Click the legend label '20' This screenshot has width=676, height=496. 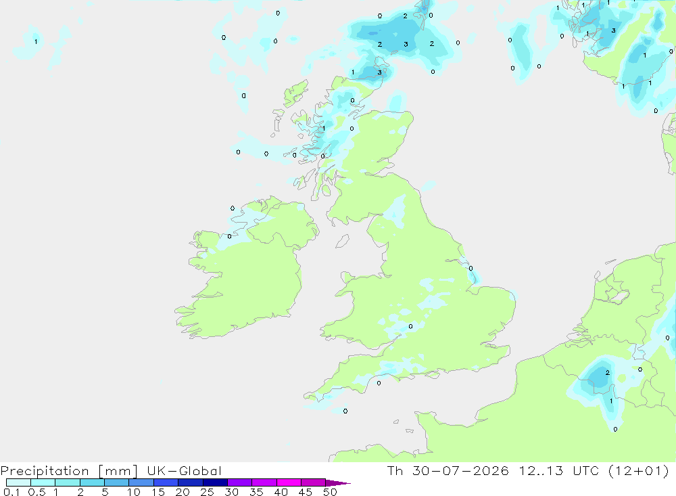point(183,492)
